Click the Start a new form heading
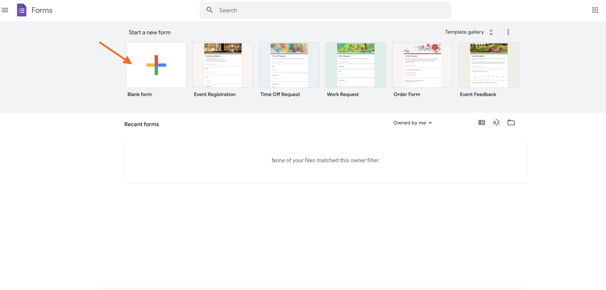 click(149, 32)
